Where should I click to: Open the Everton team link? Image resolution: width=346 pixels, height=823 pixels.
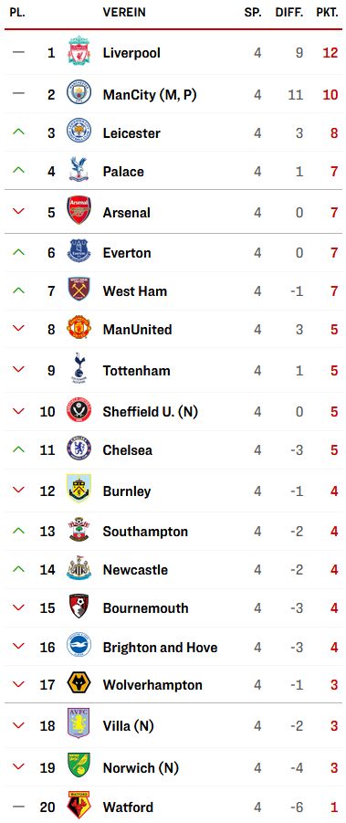(127, 252)
